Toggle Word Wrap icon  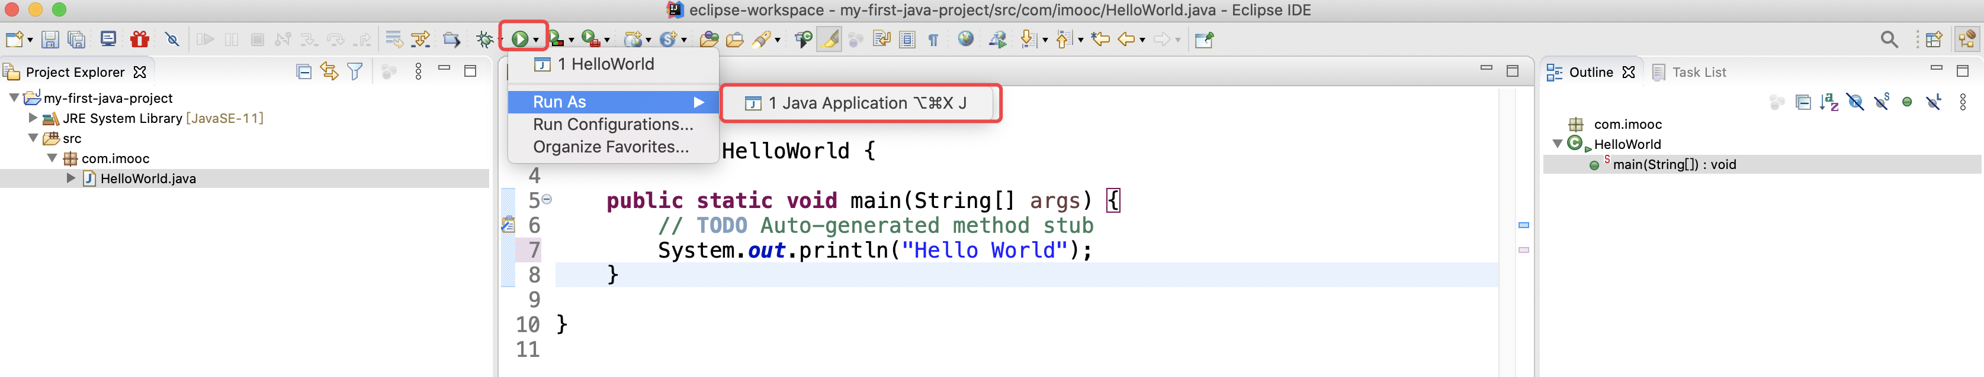point(882,39)
